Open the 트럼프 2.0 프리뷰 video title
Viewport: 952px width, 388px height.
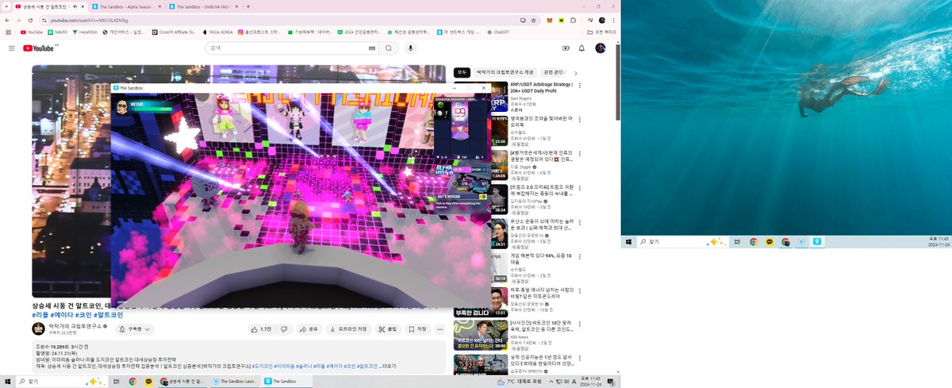click(x=543, y=192)
